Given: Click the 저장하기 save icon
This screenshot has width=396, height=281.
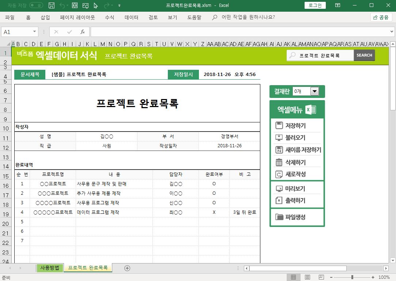Looking at the screenshot, I should [279, 125].
